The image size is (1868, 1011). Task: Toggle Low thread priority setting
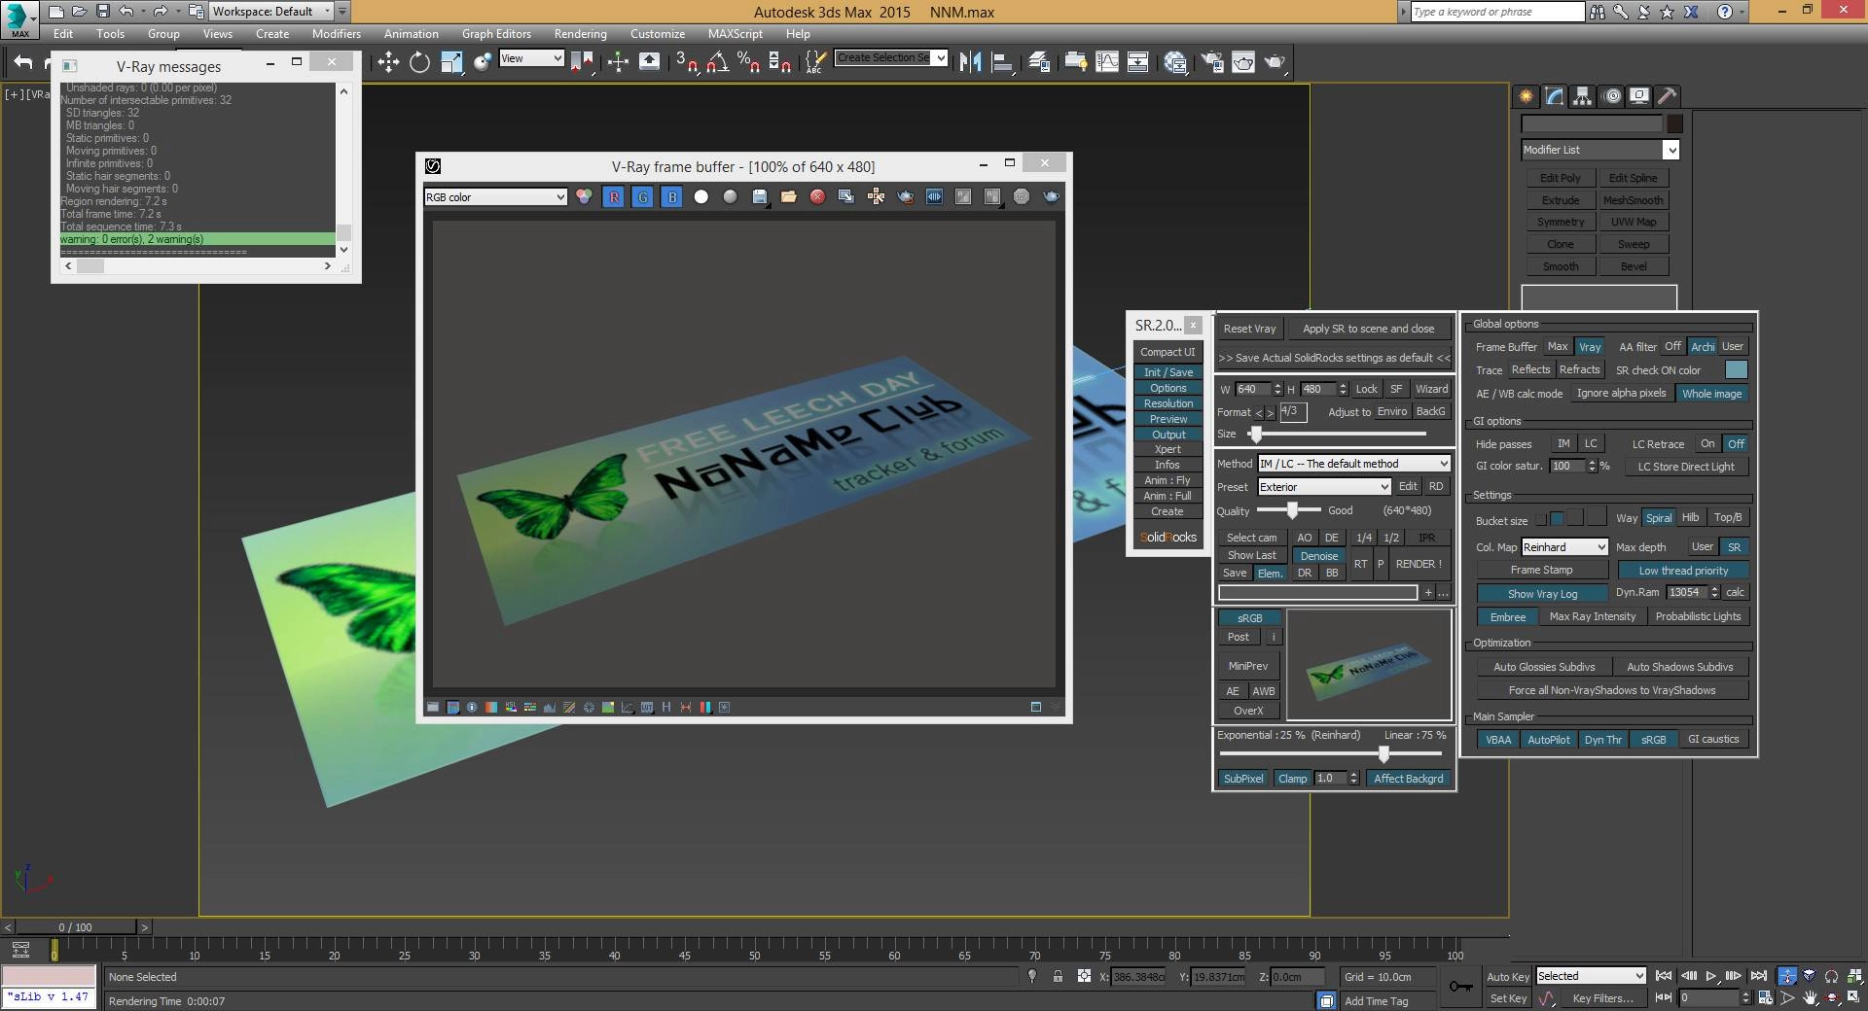click(x=1683, y=571)
